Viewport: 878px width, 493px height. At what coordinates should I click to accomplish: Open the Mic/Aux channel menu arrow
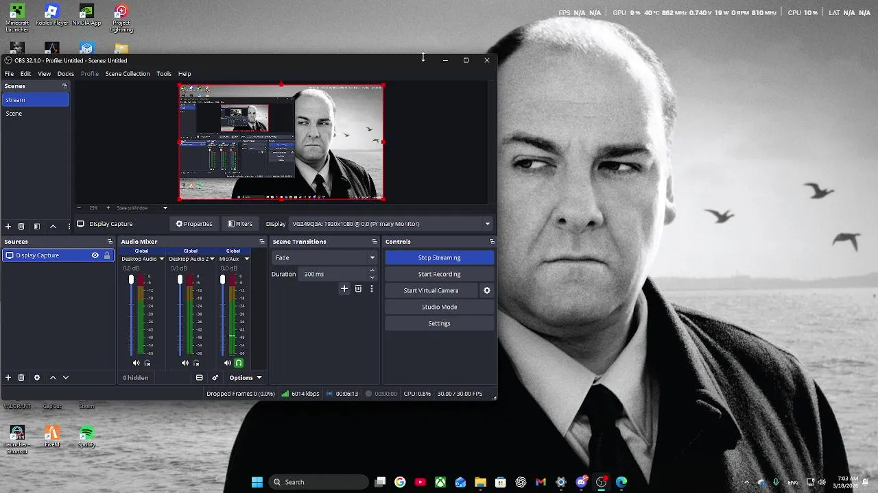246,259
